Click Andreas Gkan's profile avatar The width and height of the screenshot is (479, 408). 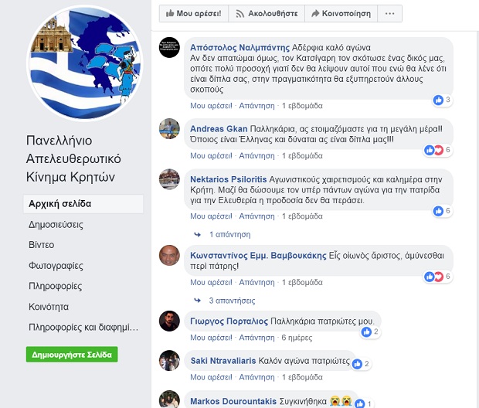[169, 129]
